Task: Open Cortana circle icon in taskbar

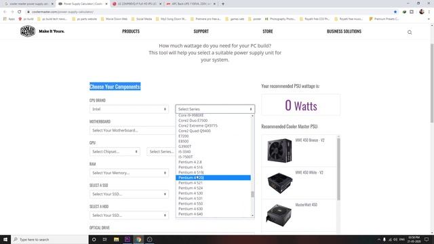Action: [x=94, y=239]
